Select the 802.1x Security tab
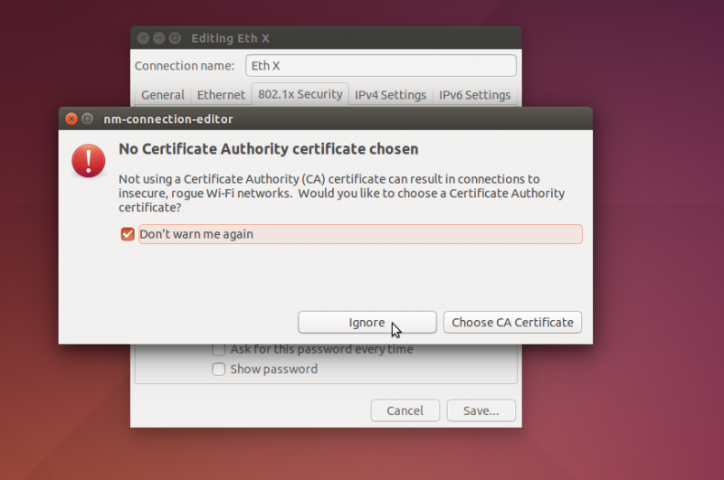This screenshot has height=480, width=724. (x=300, y=94)
